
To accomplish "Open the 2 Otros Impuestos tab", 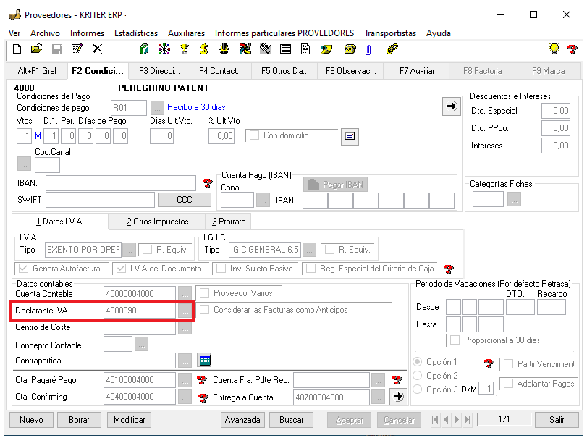I will pos(157,222).
